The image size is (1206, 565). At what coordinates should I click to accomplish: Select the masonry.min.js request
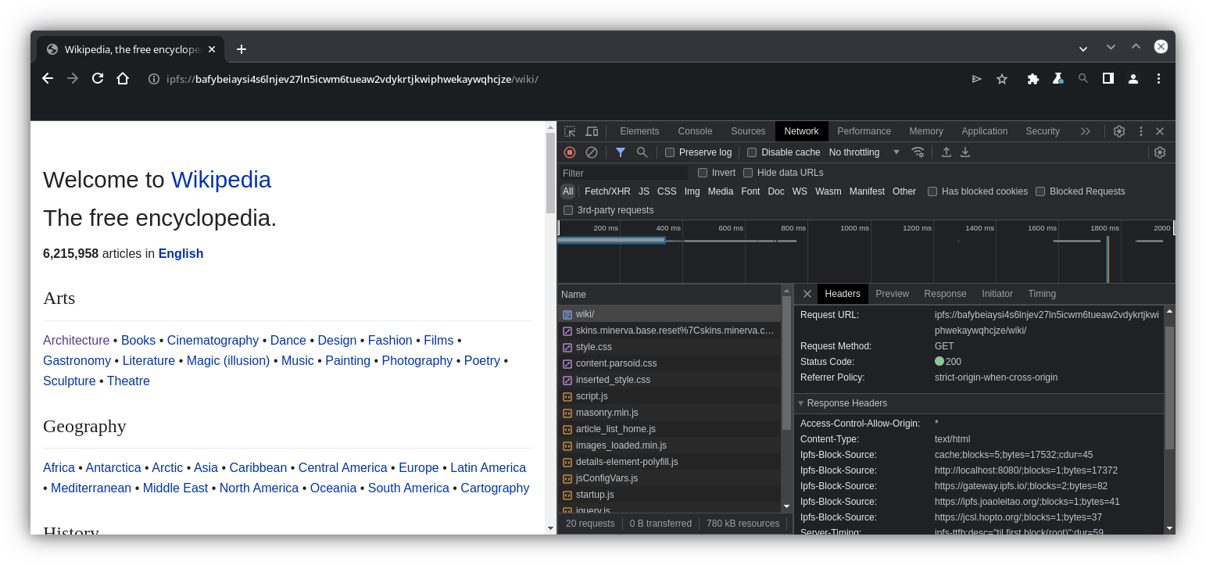click(x=670, y=413)
